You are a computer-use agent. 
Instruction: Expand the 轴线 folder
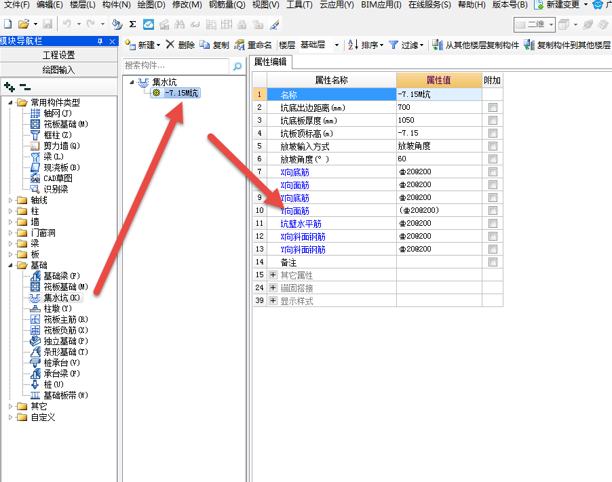point(11,200)
